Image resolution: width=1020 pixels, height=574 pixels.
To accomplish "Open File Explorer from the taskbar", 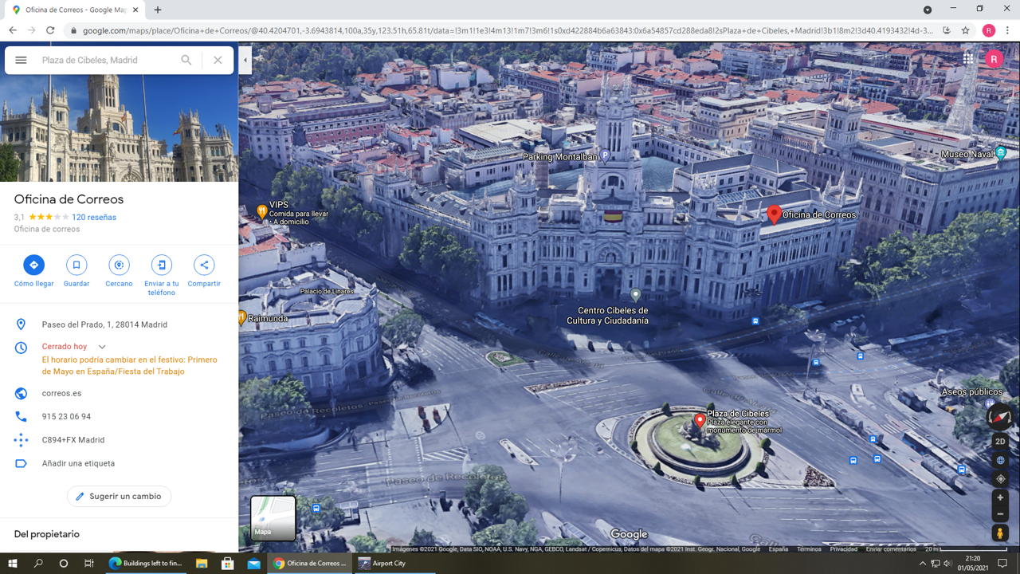I will 202,563.
